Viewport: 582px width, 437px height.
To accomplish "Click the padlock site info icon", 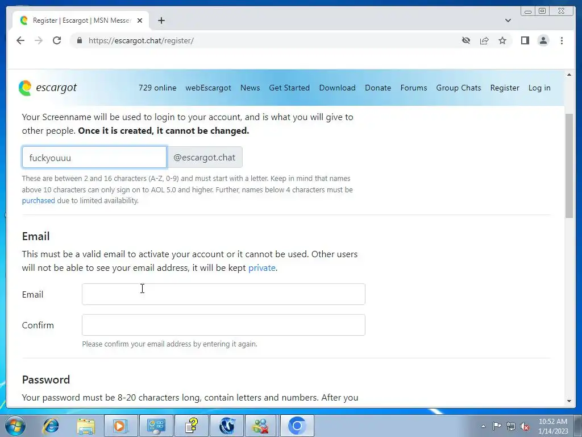I will coord(79,40).
